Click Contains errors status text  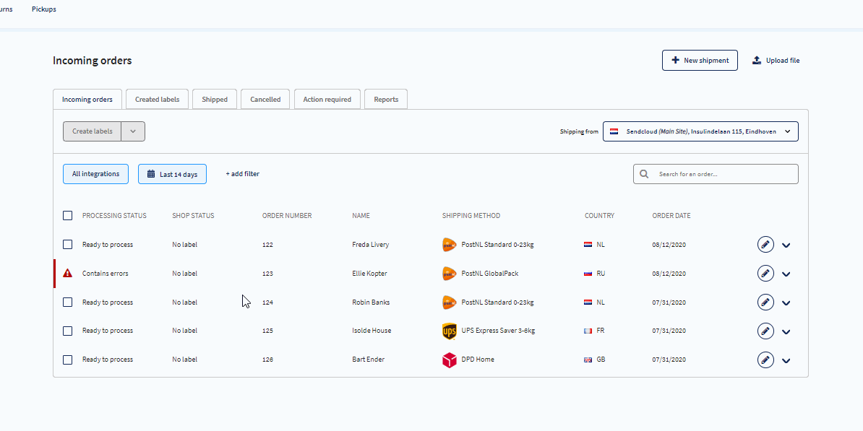(x=105, y=273)
